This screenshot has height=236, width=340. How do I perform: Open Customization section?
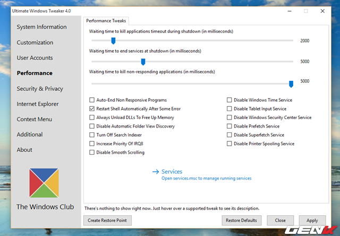point(35,43)
